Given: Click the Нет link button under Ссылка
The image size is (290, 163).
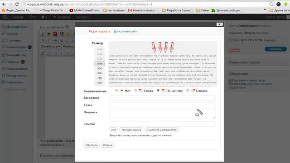Looking at the screenshot, I should pyautogui.click(x=114, y=130).
